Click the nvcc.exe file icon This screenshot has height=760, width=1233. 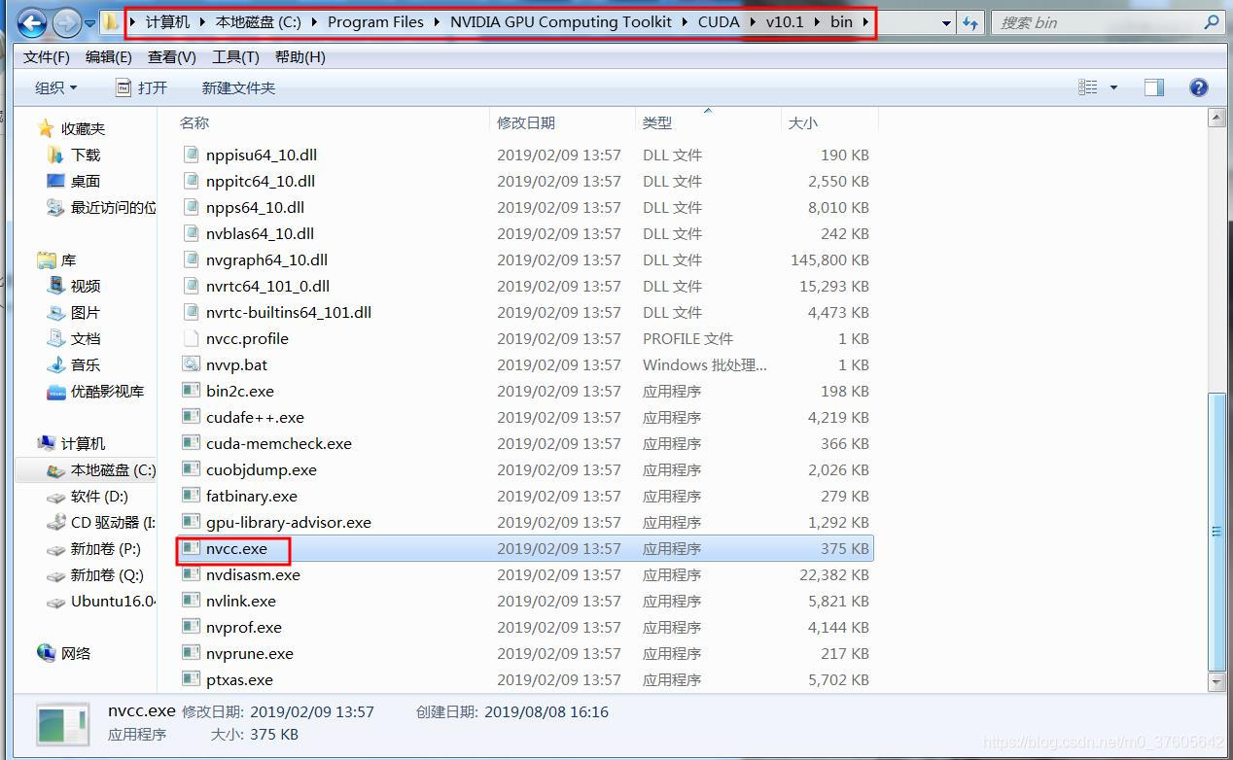pyautogui.click(x=191, y=548)
